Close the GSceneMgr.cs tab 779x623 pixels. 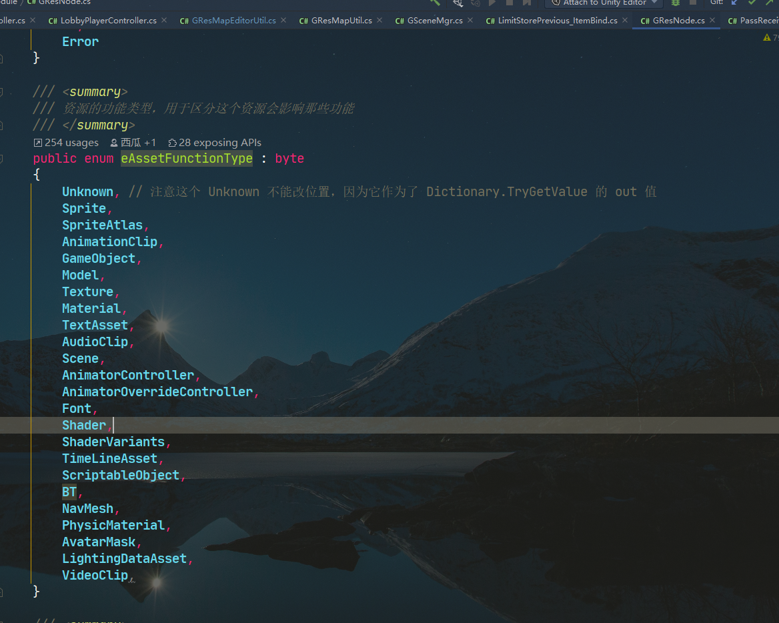470,21
